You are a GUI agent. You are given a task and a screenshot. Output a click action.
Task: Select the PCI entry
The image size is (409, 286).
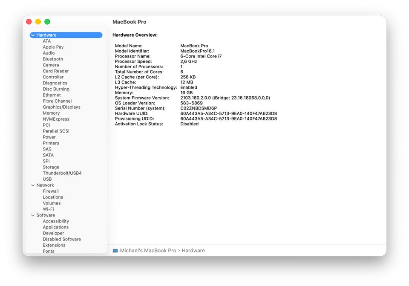tap(46, 125)
